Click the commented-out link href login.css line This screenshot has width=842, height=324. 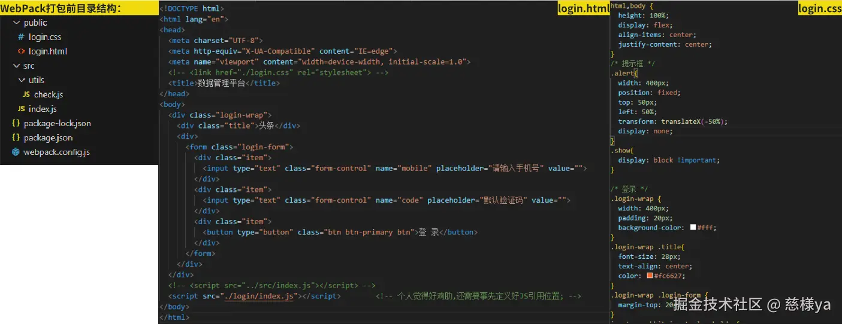279,72
